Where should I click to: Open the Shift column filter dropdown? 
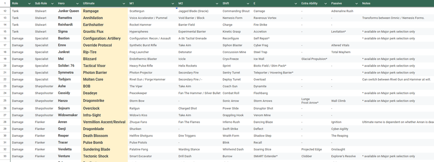[x=248, y=3]
